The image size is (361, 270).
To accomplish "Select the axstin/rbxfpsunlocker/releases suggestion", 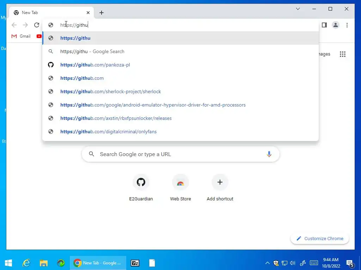I will tap(180, 118).
